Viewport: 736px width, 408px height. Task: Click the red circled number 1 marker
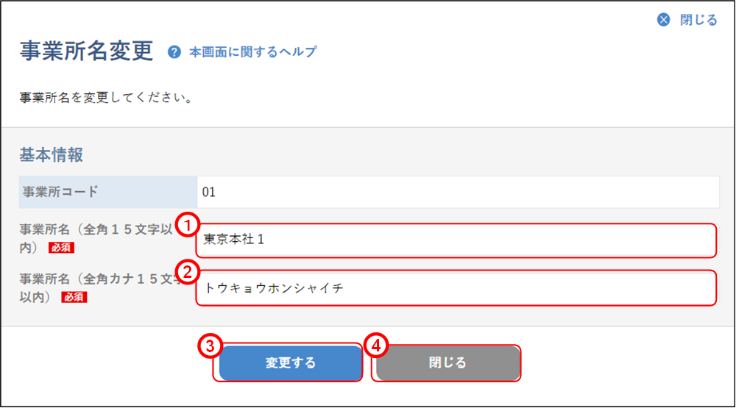tap(189, 223)
